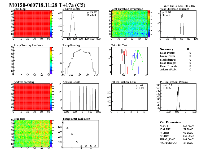Open the Temperature calibration scatter plot

point(80,133)
